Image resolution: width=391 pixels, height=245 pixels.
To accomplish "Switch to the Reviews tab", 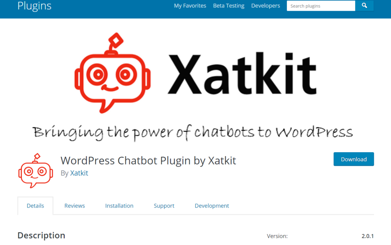I will click(x=75, y=206).
